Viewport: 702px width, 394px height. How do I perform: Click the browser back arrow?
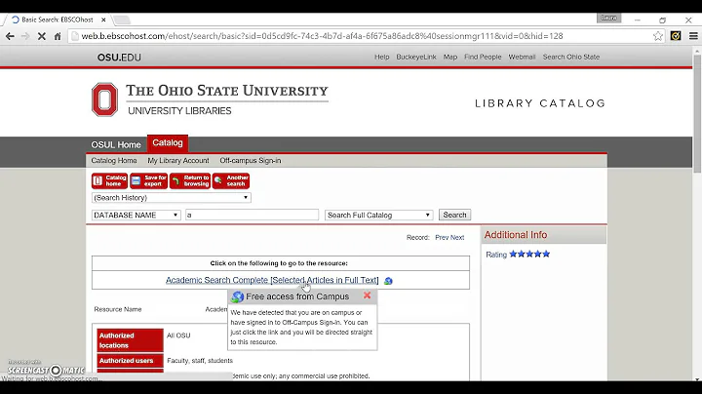point(10,36)
